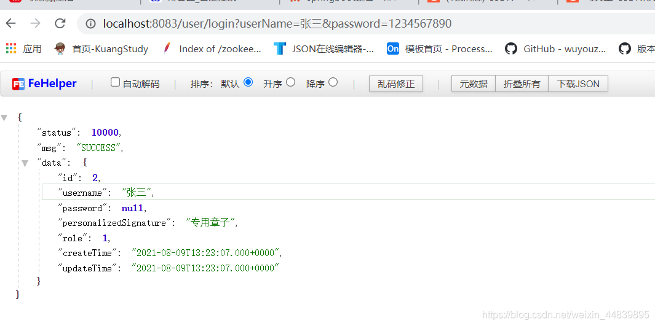Click the "SUCCESS" message value
This screenshot has height=326, width=655.
point(98,148)
